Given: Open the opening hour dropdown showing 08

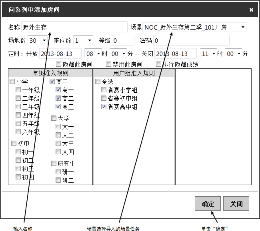Looking at the screenshot, I should tap(93, 54).
